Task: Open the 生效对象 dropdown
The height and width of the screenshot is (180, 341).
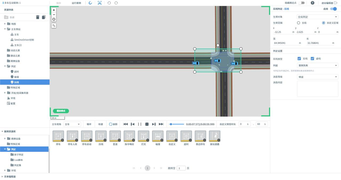Action: tap(317, 17)
